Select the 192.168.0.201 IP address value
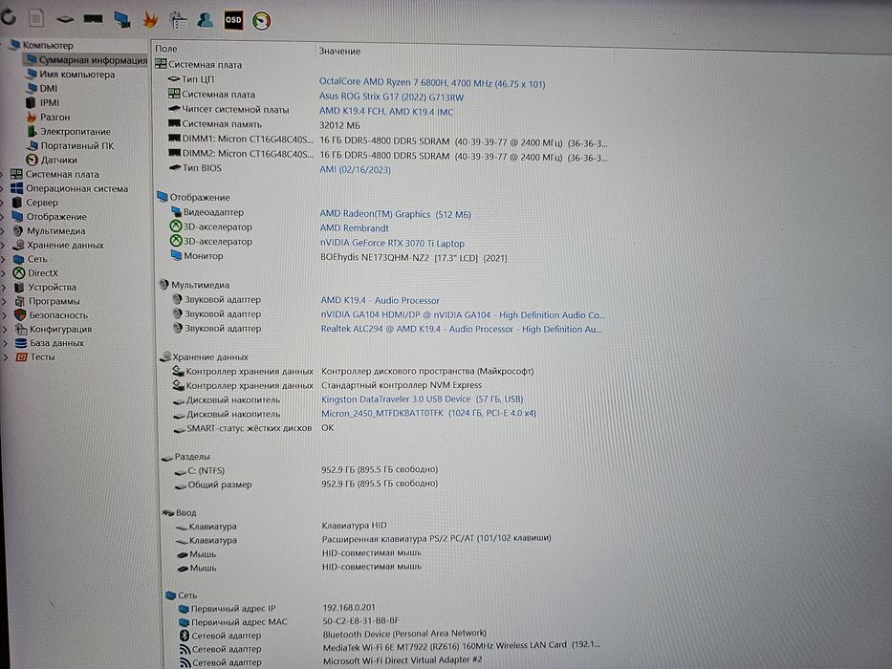 pyautogui.click(x=349, y=607)
